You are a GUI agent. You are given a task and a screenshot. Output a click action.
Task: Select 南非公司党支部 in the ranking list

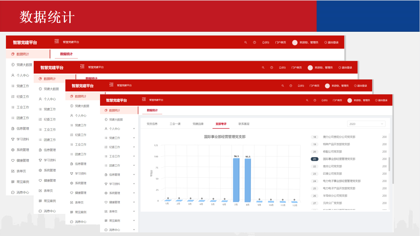pyautogui.click(x=332, y=166)
